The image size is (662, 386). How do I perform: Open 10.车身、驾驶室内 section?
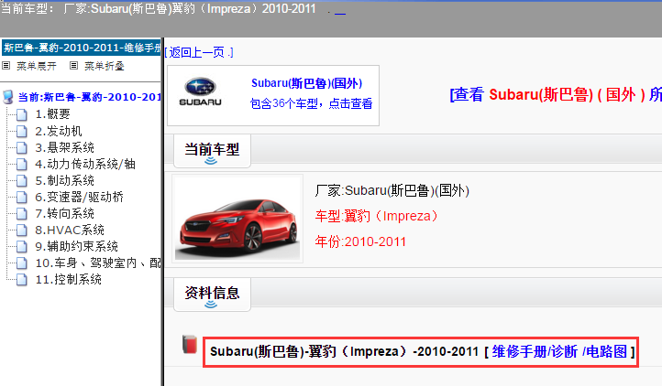coord(98,263)
